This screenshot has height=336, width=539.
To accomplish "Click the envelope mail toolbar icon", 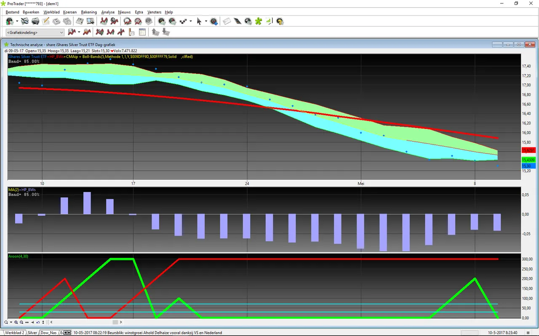I will click(x=227, y=21).
